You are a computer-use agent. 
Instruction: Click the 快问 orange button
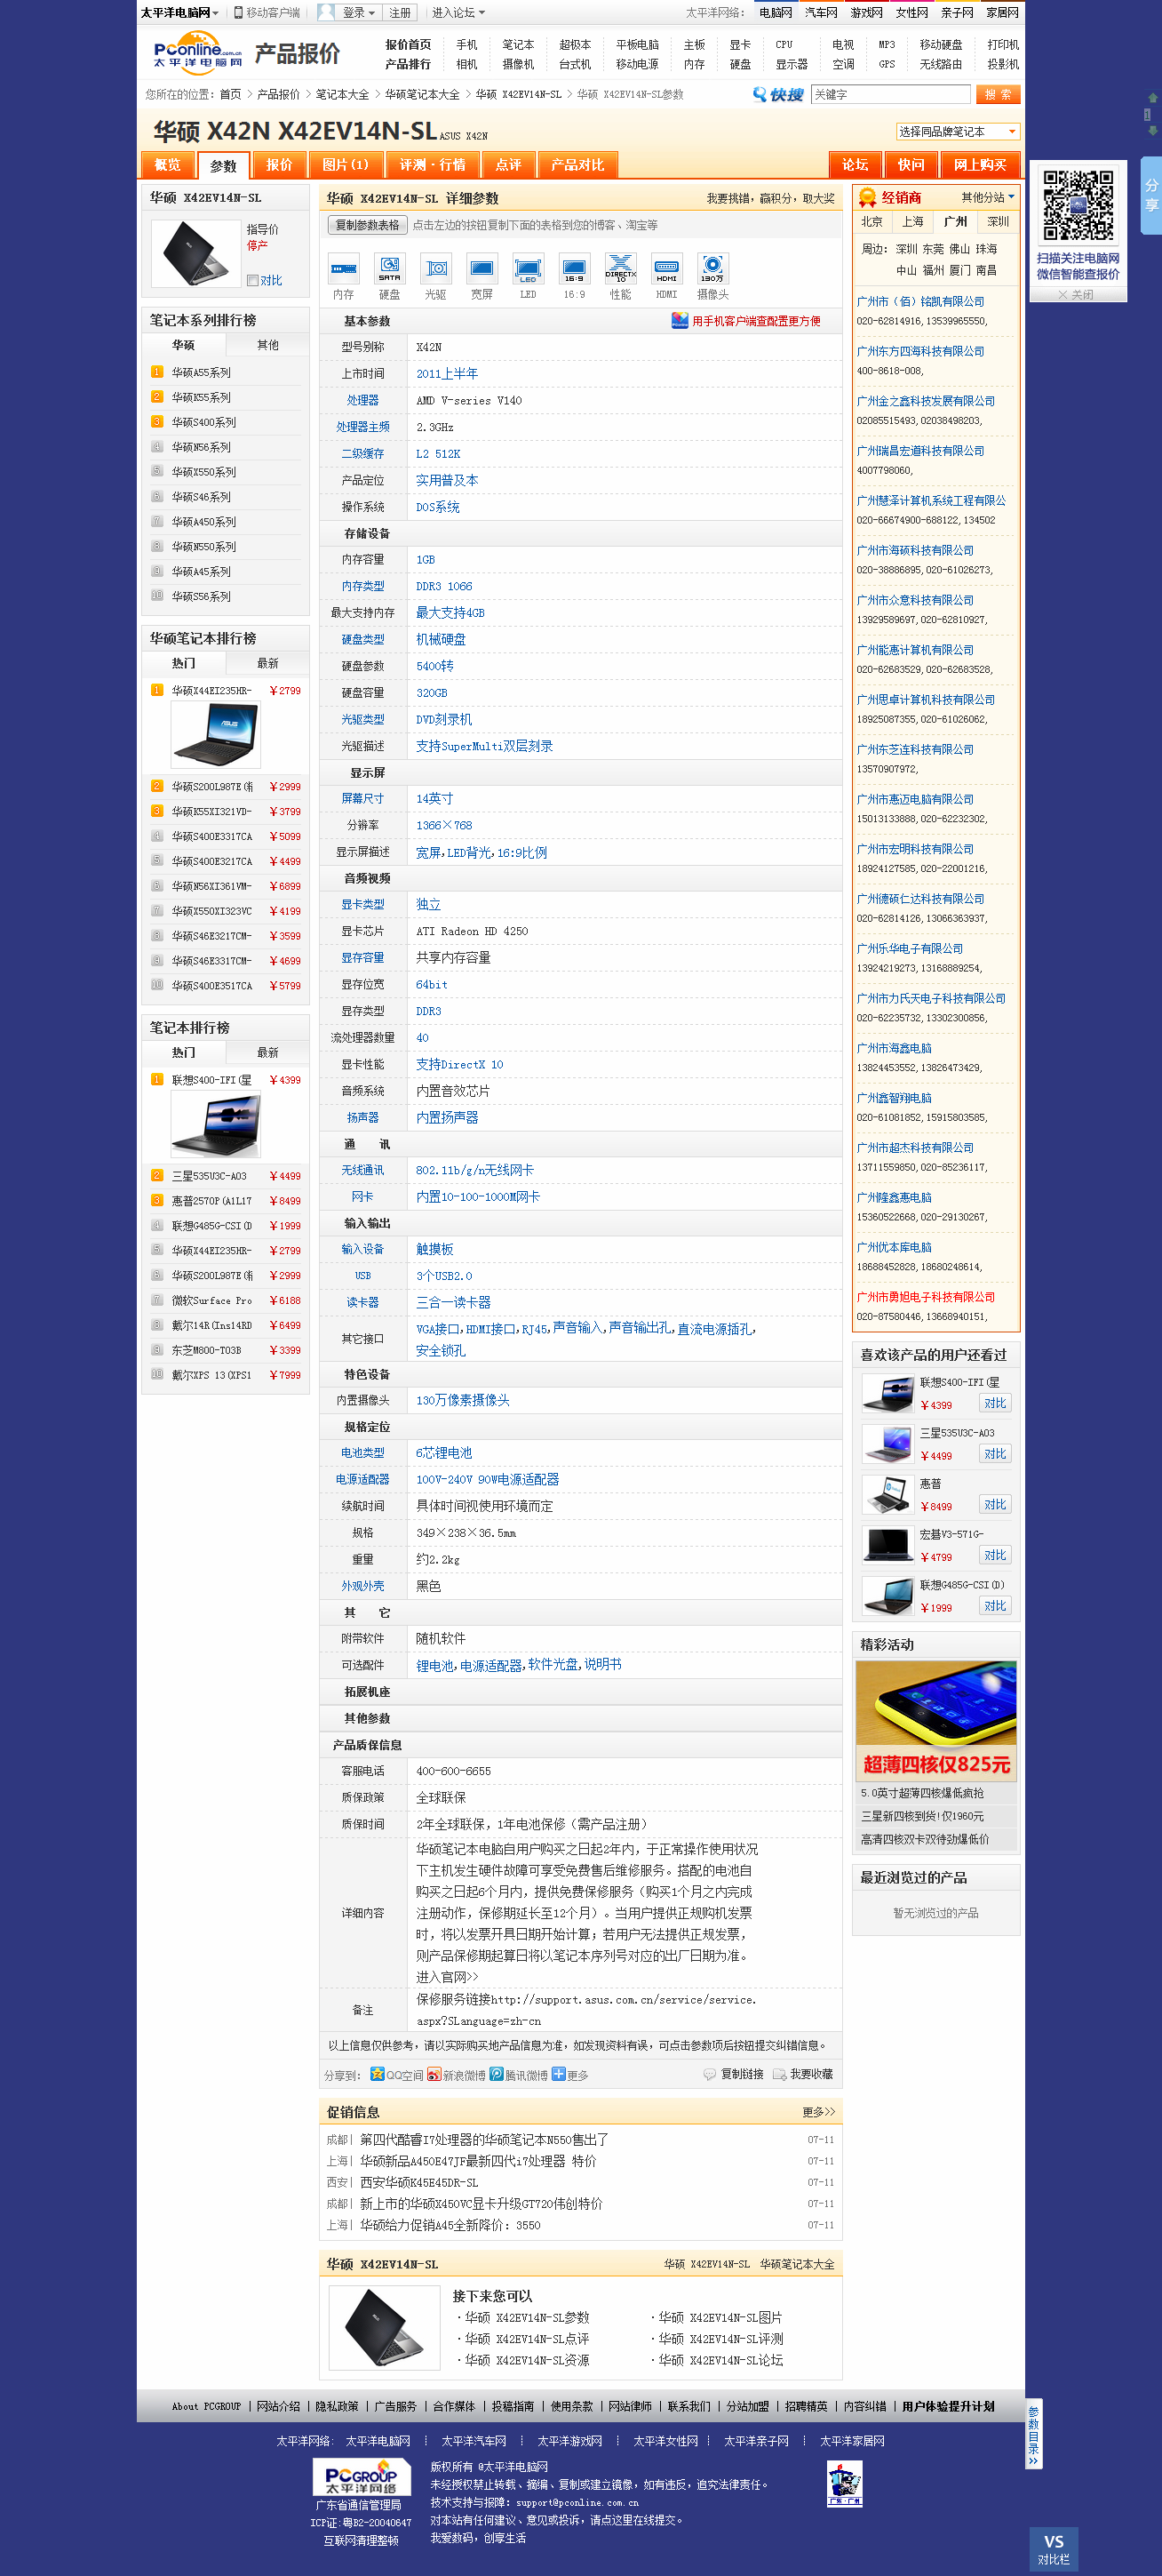click(911, 164)
